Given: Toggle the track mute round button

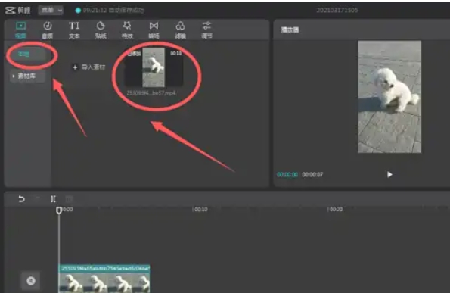Looking at the screenshot, I should click(31, 281).
